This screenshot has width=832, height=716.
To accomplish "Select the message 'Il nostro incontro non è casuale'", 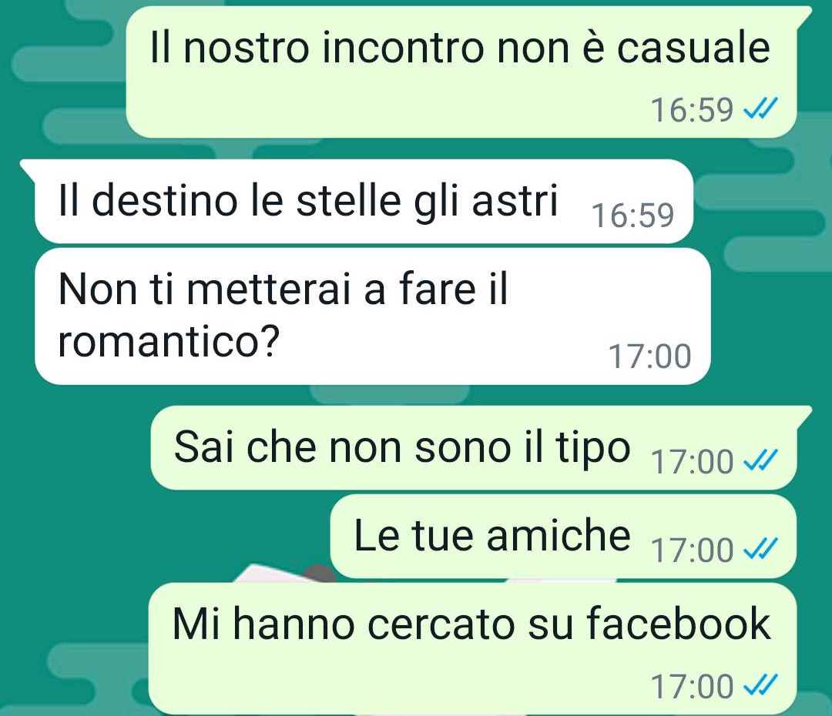I will point(461,72).
